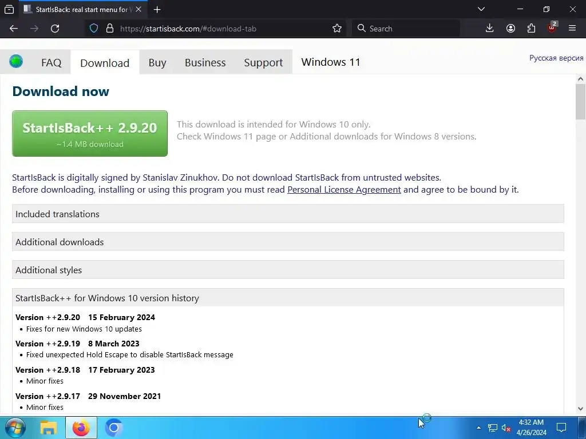Open the Business tab
The image size is (586, 439).
205,62
